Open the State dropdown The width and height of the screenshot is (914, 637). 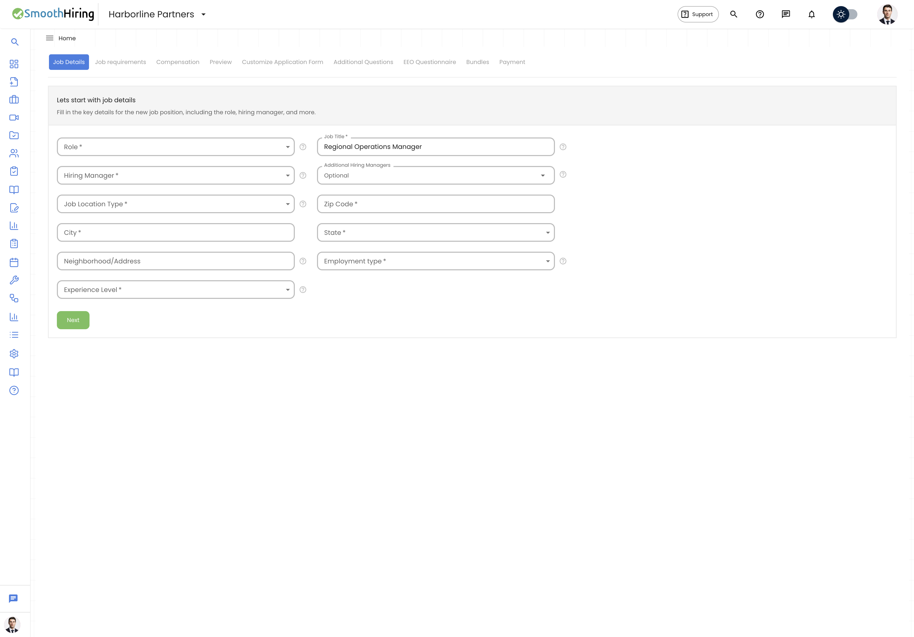click(436, 233)
